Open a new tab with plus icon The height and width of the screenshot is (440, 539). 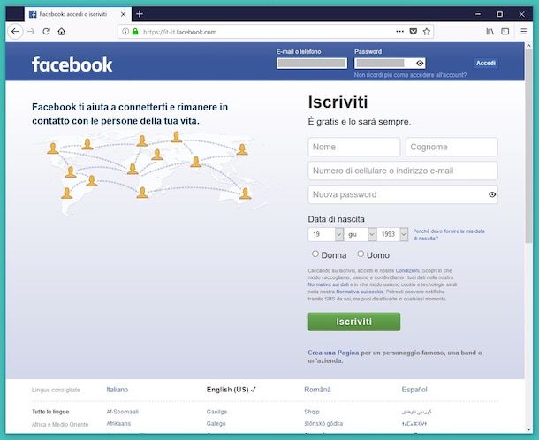140,14
